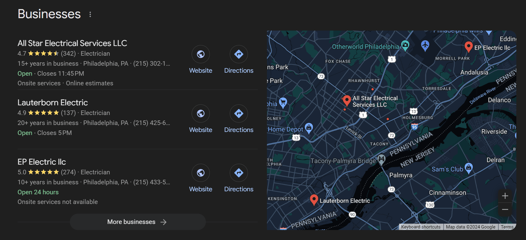Open the EP Electric llc listing title
Viewport: 526px width, 240px height.
pyautogui.click(x=42, y=162)
